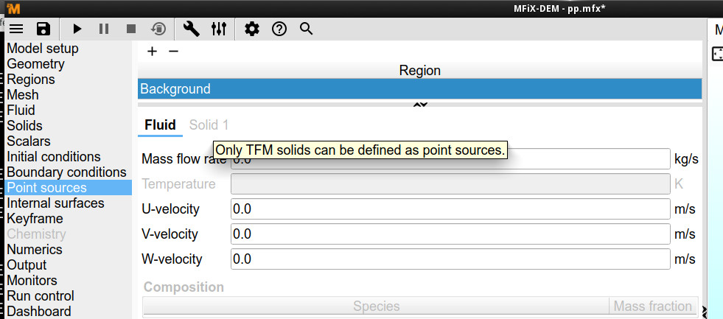Remove selected region with minus button
723x319 pixels.
coord(173,51)
